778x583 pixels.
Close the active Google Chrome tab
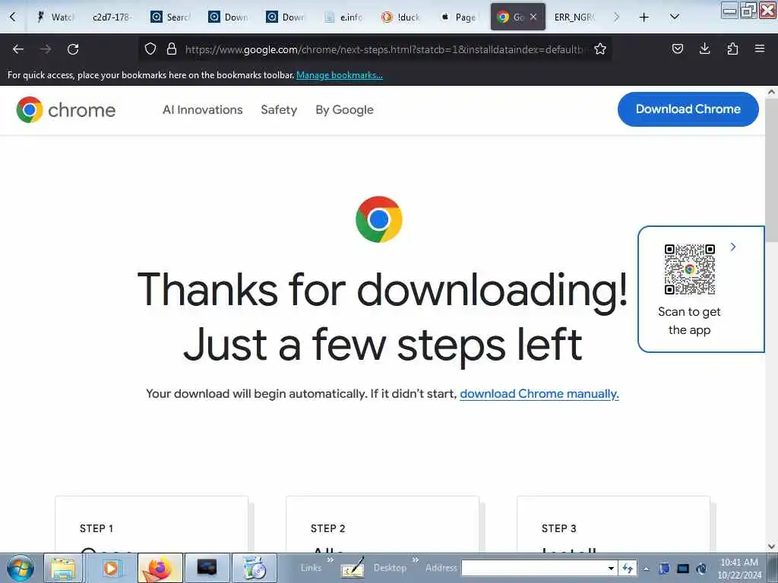click(x=533, y=17)
